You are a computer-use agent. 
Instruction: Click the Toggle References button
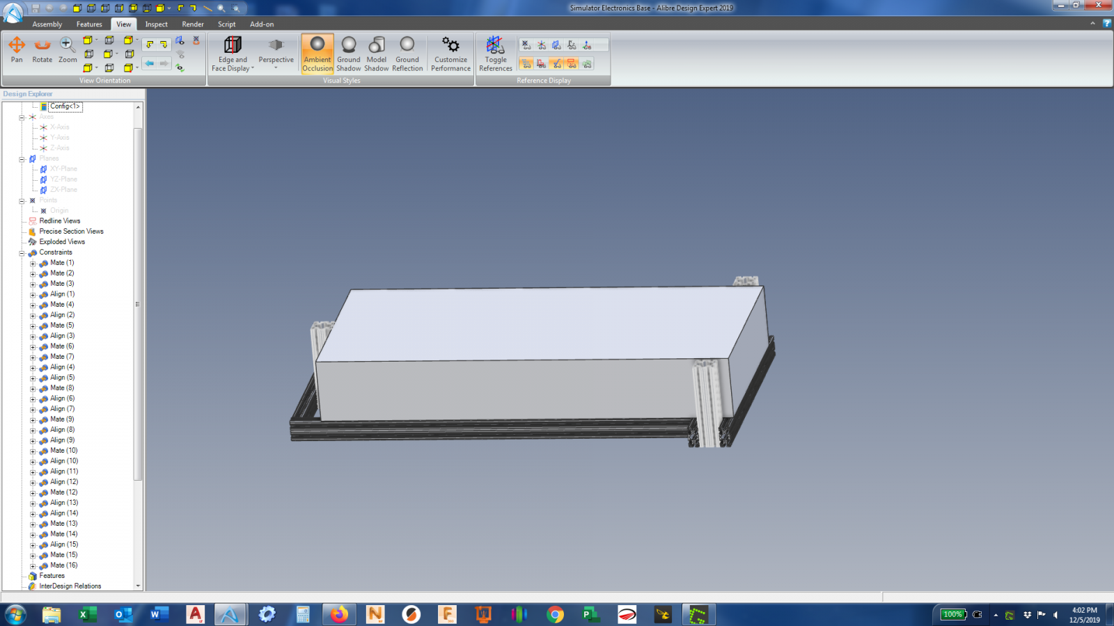[x=496, y=54]
